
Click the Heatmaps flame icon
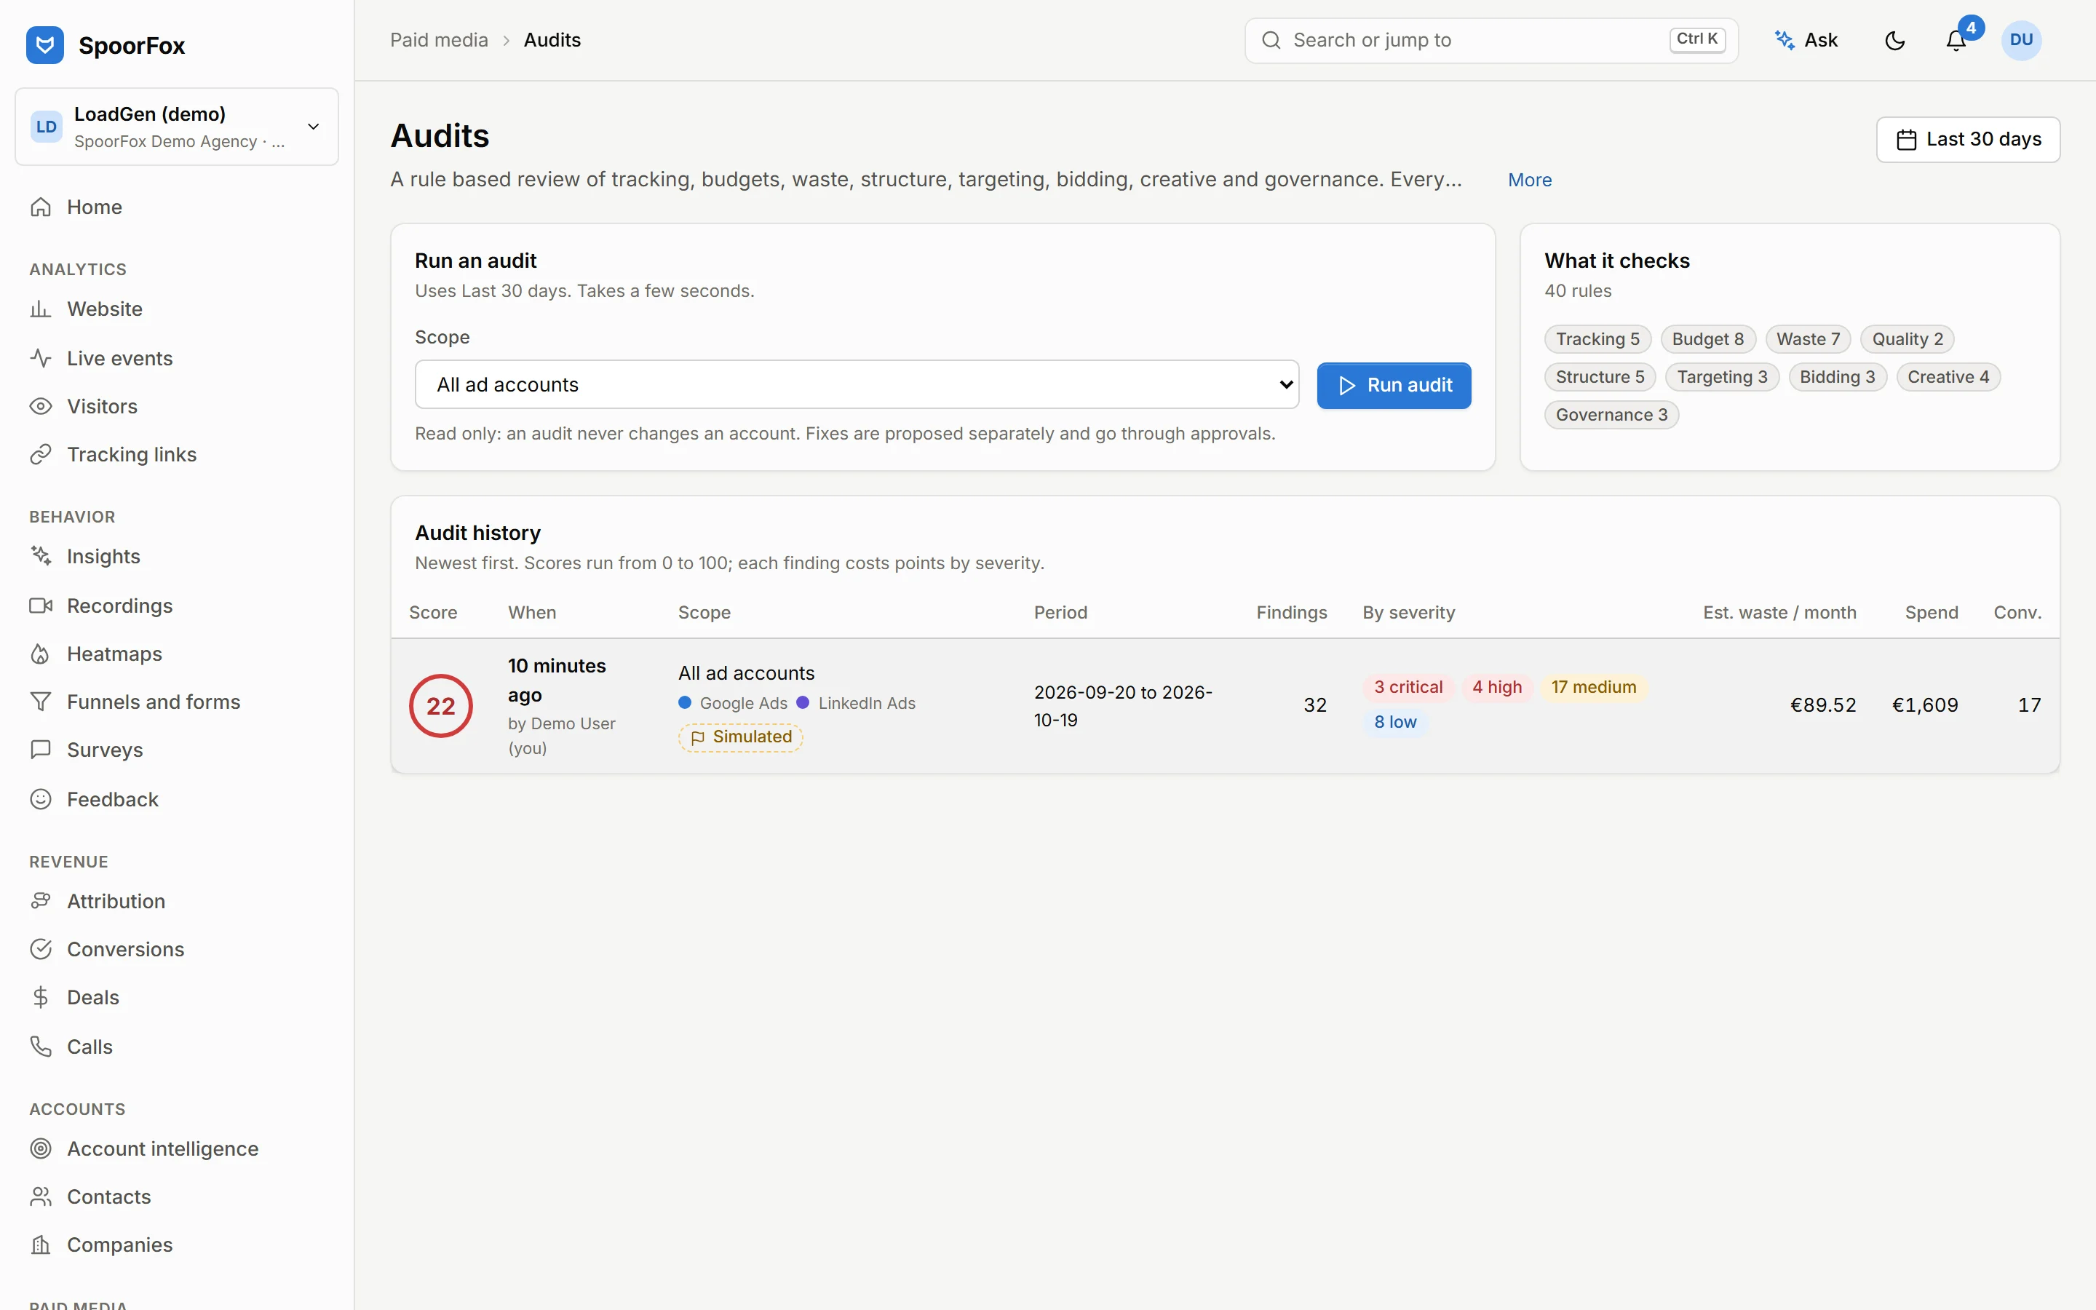[x=41, y=654]
